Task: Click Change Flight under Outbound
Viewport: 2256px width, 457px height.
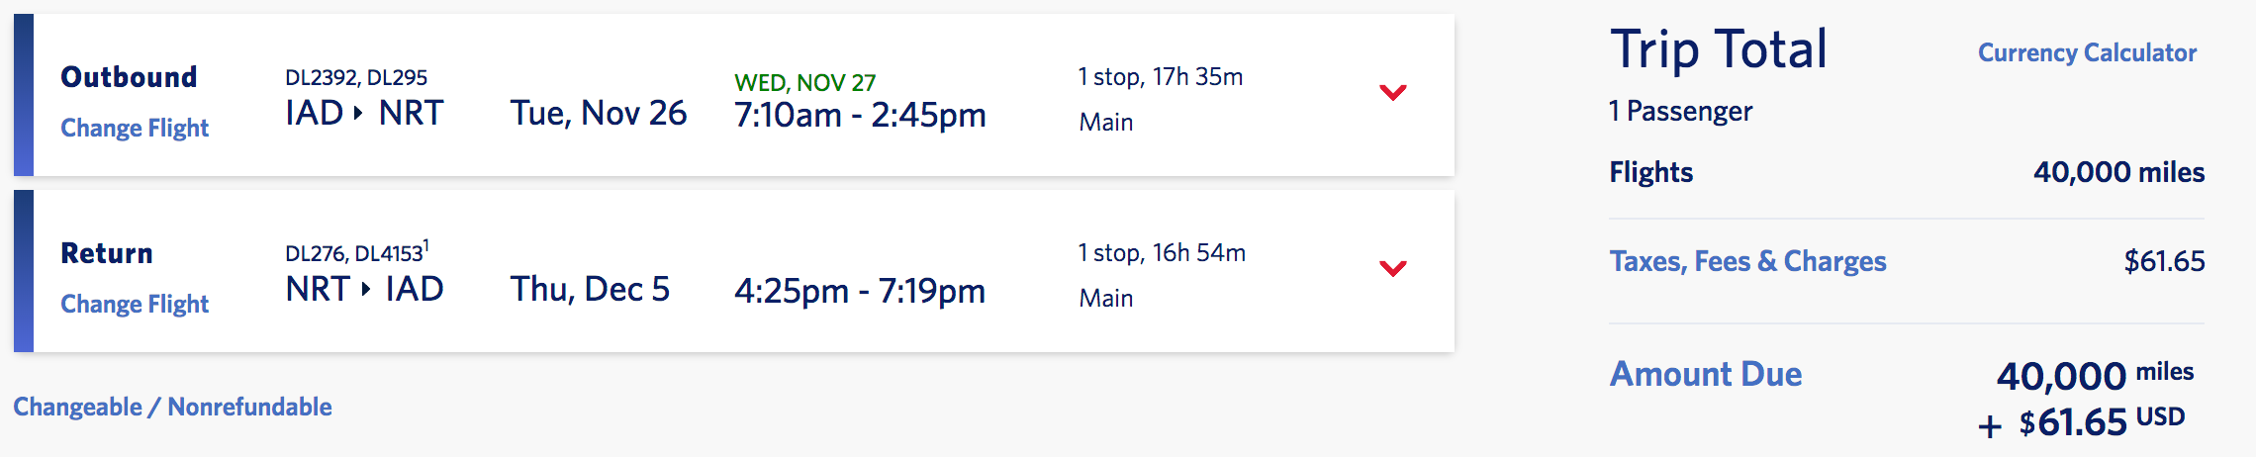Action: coord(135,129)
